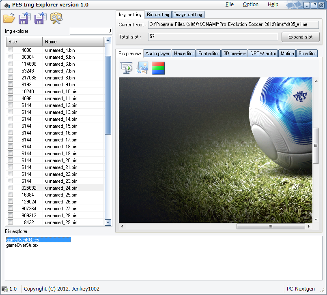
Task: Switch to the Bin setting tab
Action: pos(158,15)
